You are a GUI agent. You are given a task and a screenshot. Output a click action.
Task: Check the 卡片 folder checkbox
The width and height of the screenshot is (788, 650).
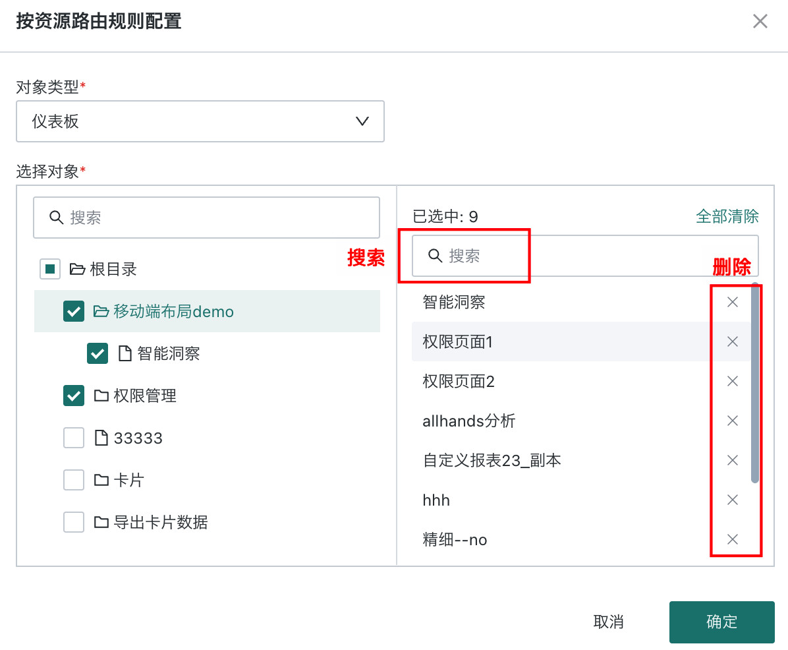pos(74,480)
